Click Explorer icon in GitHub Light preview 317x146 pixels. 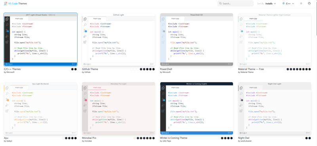coord(85,19)
